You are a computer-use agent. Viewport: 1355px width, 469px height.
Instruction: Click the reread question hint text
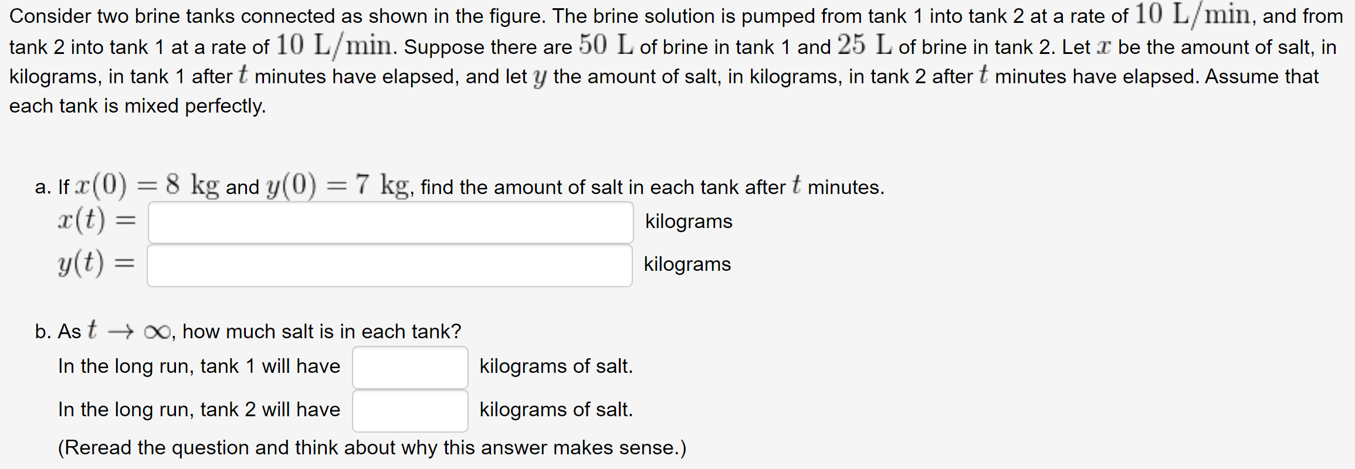coord(373,447)
